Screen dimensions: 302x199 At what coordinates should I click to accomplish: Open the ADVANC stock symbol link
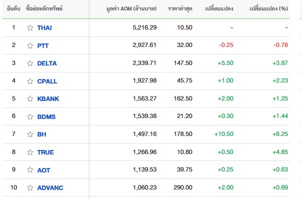click(x=50, y=187)
